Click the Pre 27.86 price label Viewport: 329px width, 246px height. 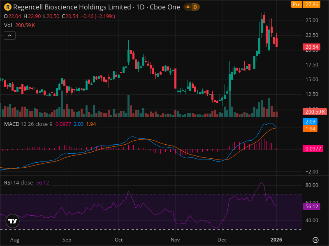click(306, 5)
